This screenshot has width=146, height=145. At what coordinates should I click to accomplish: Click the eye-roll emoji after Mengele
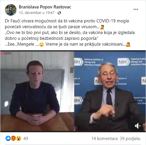[x=42, y=44]
